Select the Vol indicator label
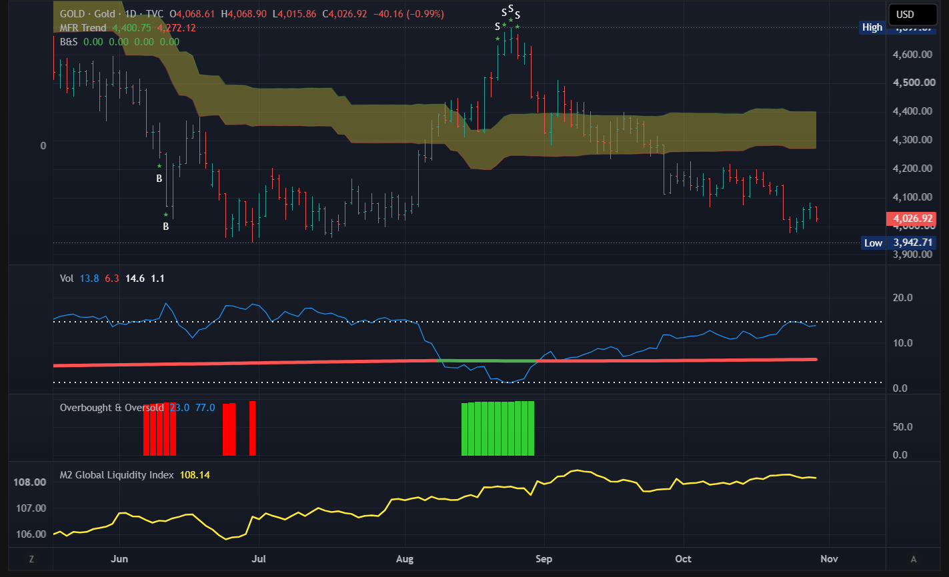This screenshot has width=949, height=577. 67,279
